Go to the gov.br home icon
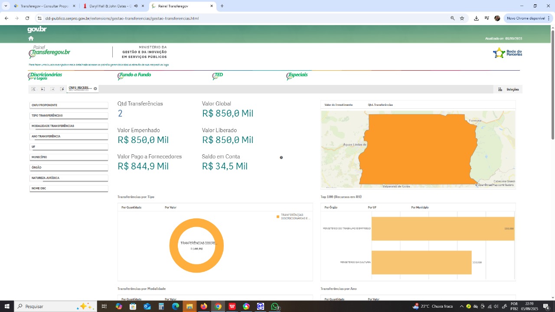 pyautogui.click(x=31, y=38)
